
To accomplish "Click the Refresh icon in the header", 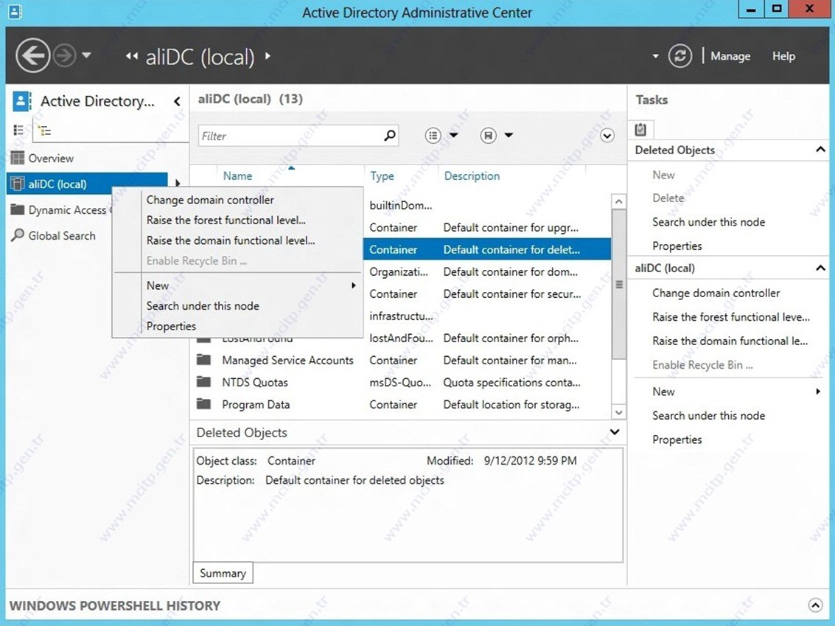I will pos(680,56).
